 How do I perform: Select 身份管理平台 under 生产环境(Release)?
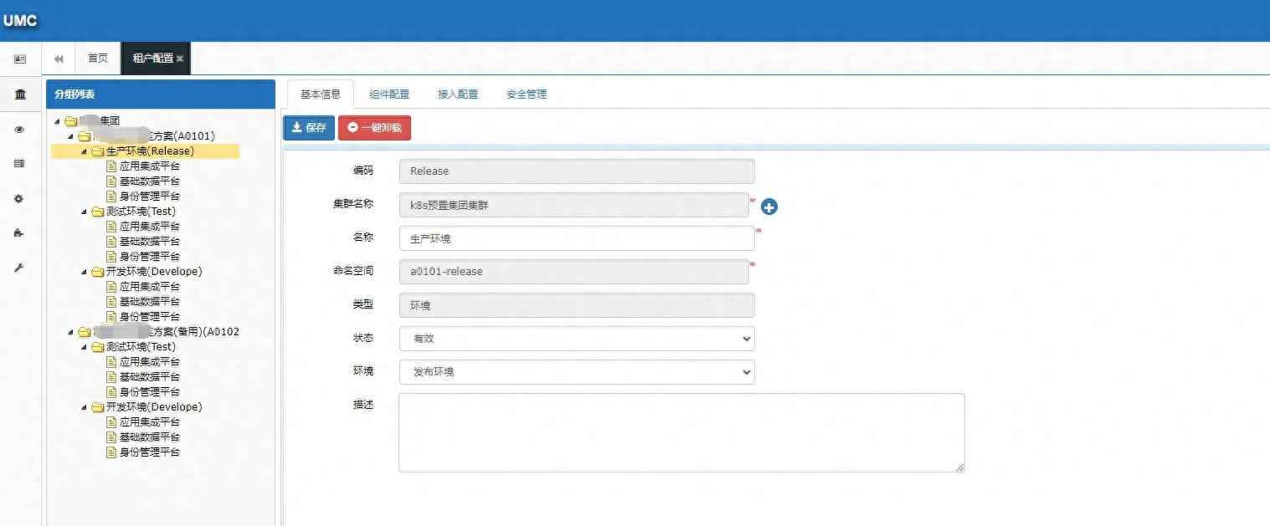pyautogui.click(x=150, y=197)
